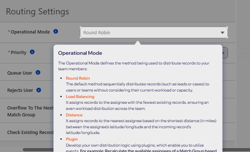Click the Check Existing Record label
Image resolution: width=250 pixels, height=152 pixels.
click(30, 132)
